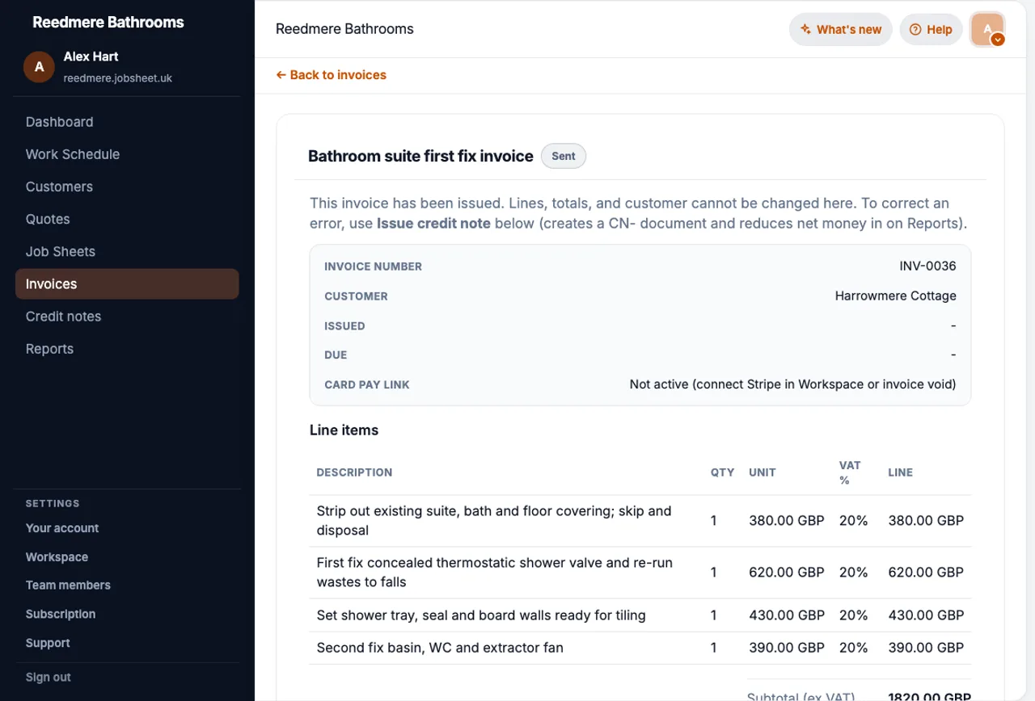
Task: Select Invoices in the sidebar
Action: pos(127,283)
